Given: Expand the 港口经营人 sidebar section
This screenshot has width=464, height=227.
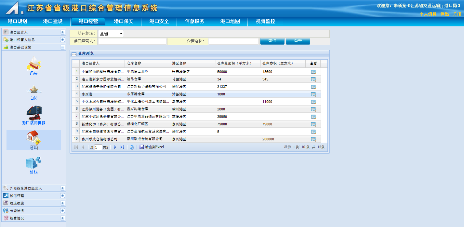Looking at the screenshot, I should [62, 32].
